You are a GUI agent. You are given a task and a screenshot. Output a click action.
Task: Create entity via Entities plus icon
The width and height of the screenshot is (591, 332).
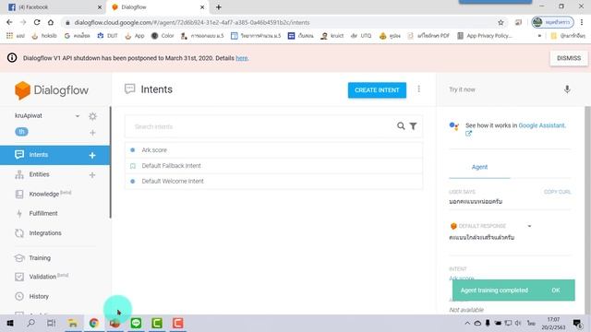tap(92, 174)
